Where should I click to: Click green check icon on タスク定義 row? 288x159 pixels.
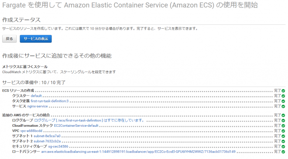pos(283,101)
